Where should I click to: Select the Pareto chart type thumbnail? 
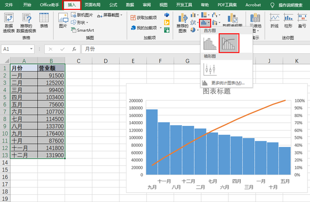click(229, 43)
